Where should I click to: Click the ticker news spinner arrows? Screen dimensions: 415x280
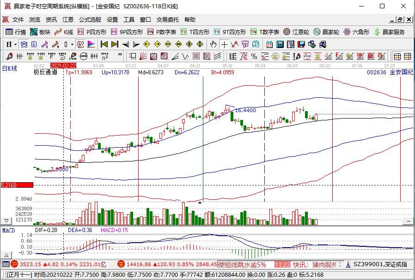point(341,264)
